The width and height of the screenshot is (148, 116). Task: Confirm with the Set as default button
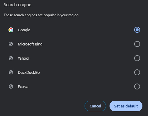point(126,106)
